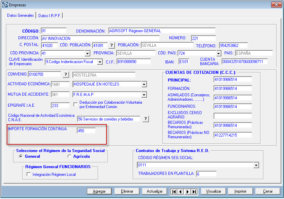The height and width of the screenshot is (199, 284).
Task: Expand the Código Régimen Seg. Social dropdown
Action: pos(256,165)
